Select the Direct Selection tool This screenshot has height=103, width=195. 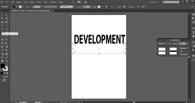coord(7,15)
